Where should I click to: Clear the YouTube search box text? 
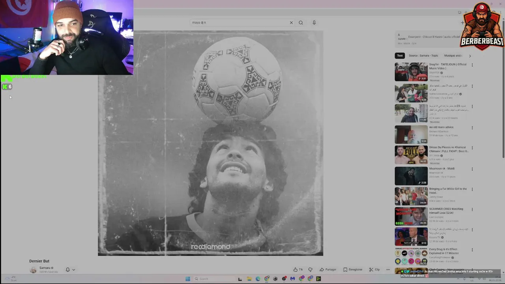(291, 22)
